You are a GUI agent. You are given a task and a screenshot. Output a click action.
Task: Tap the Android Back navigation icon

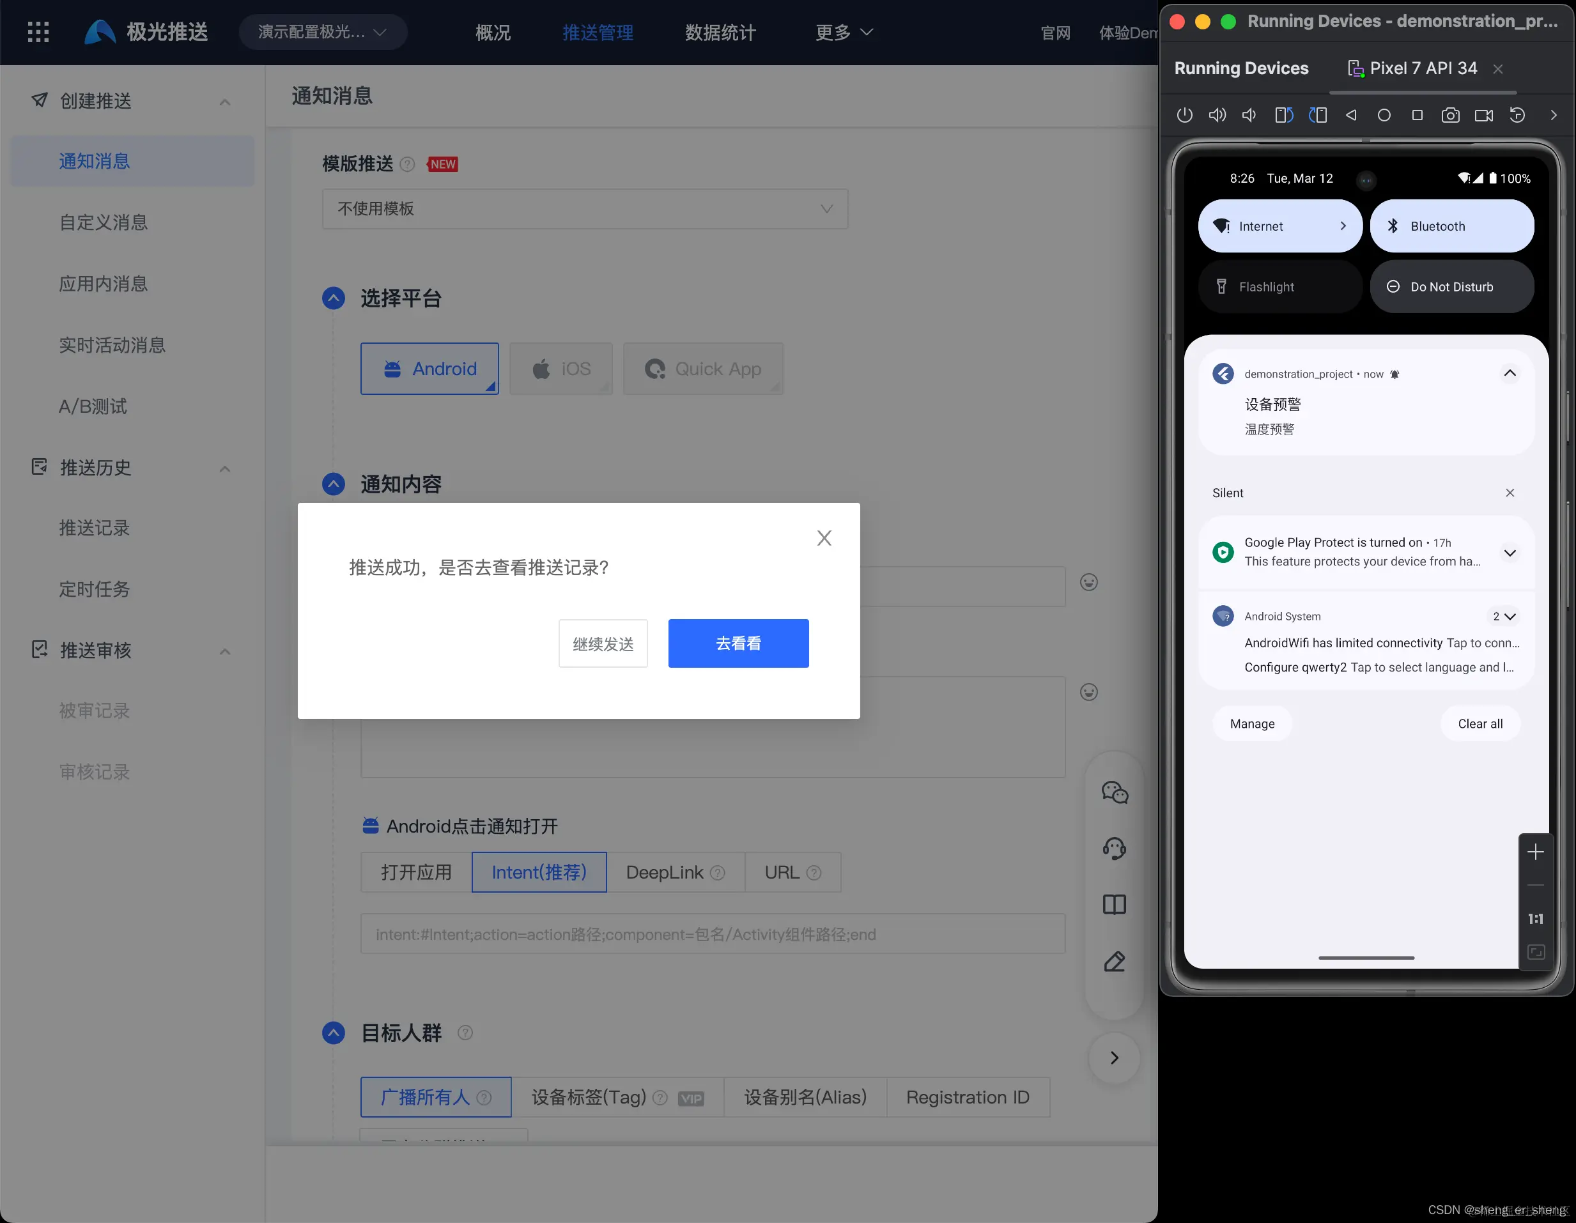[x=1351, y=115]
